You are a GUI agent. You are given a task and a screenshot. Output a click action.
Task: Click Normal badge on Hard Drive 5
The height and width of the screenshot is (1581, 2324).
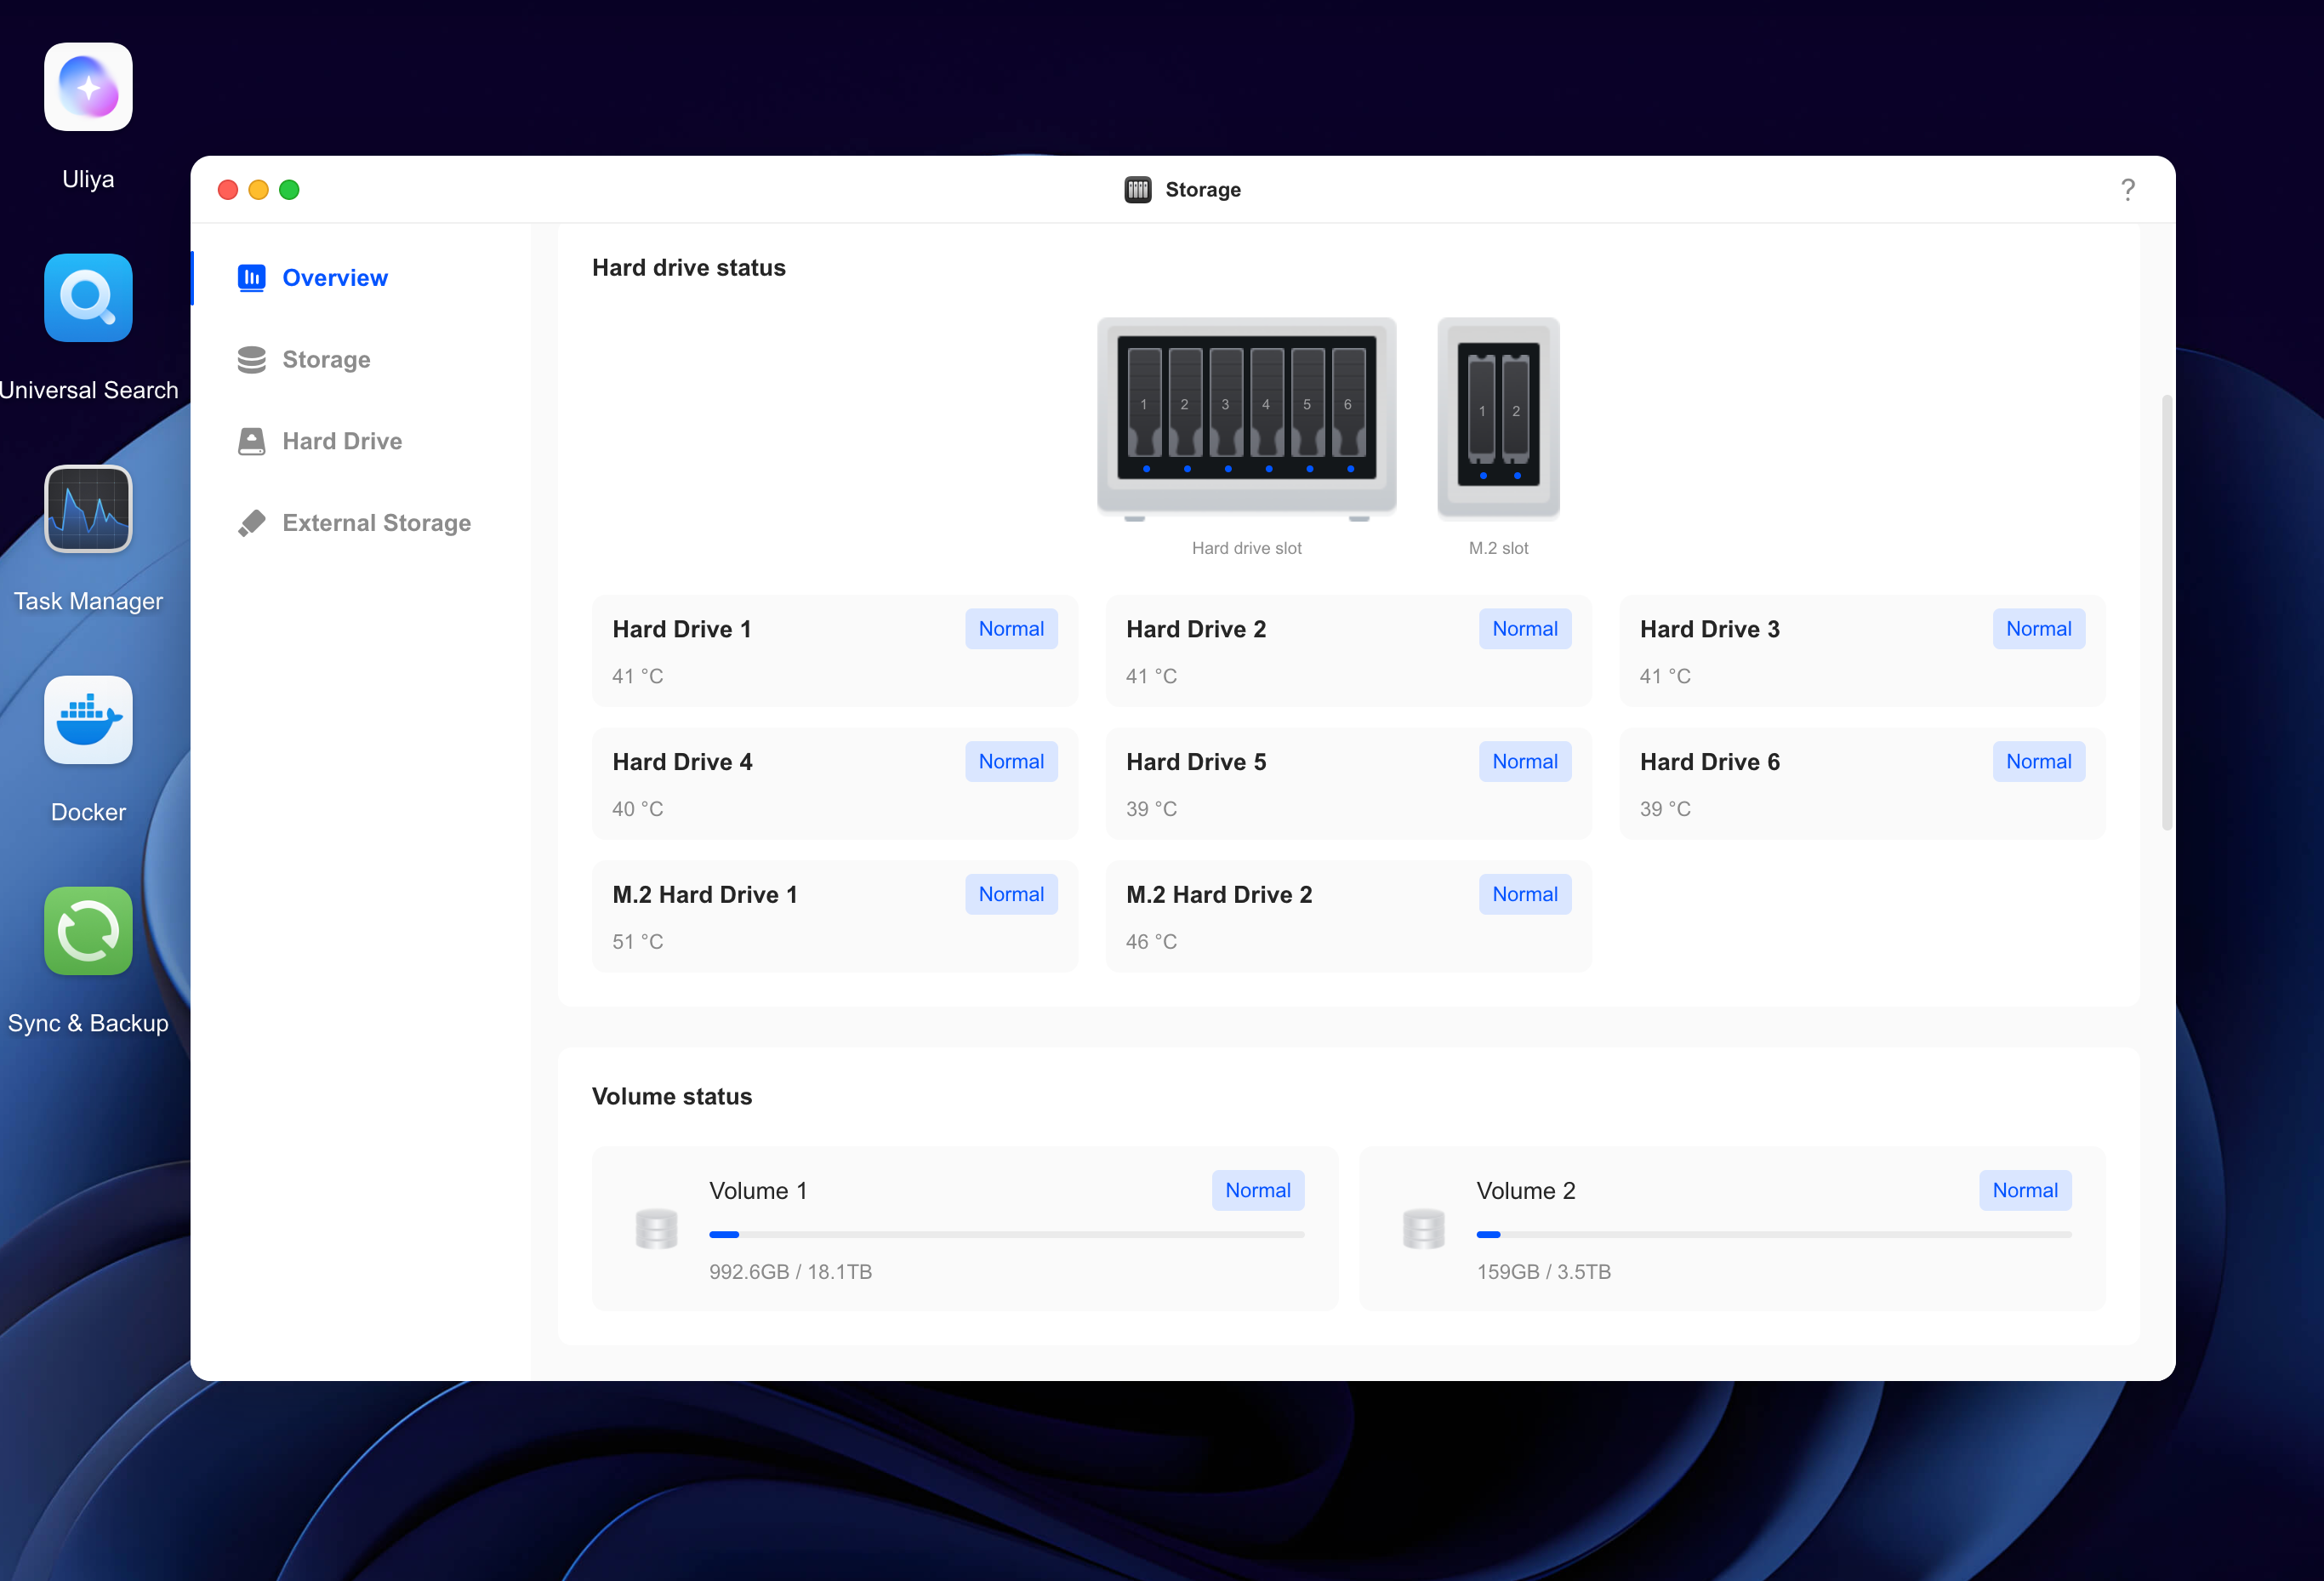1525,762
